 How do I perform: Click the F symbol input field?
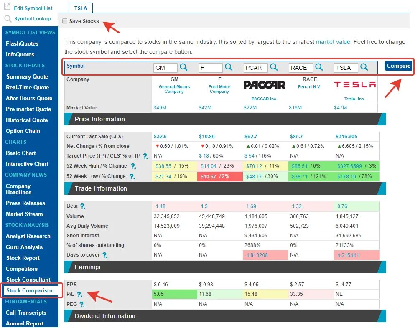tap(210, 68)
